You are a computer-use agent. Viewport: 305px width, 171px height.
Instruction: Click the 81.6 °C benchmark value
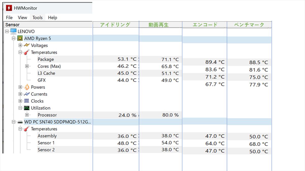click(258, 70)
